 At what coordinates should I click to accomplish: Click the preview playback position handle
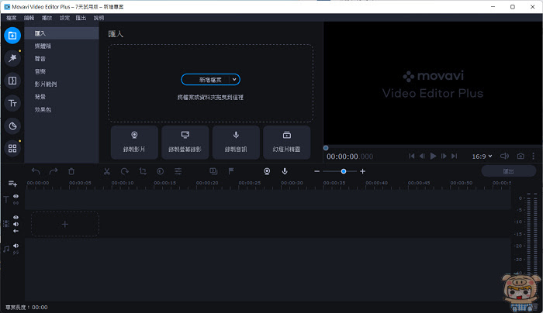coord(326,148)
